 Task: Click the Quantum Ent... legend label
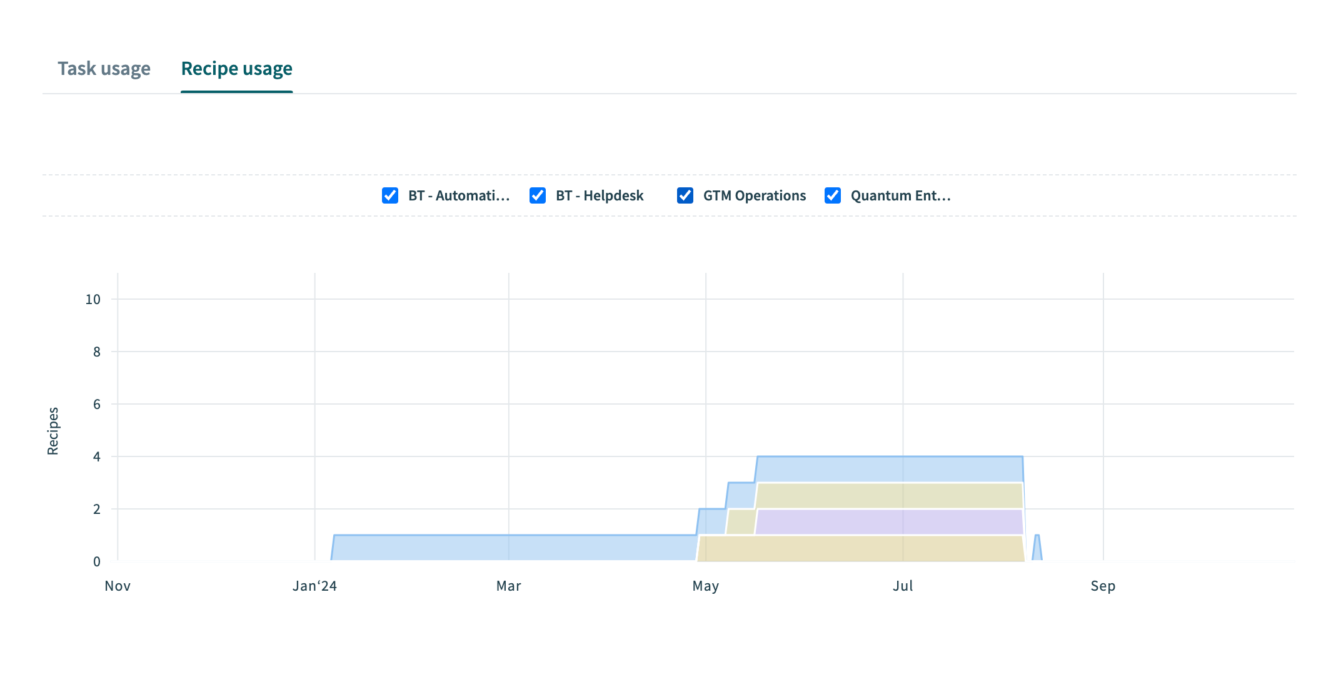point(900,195)
